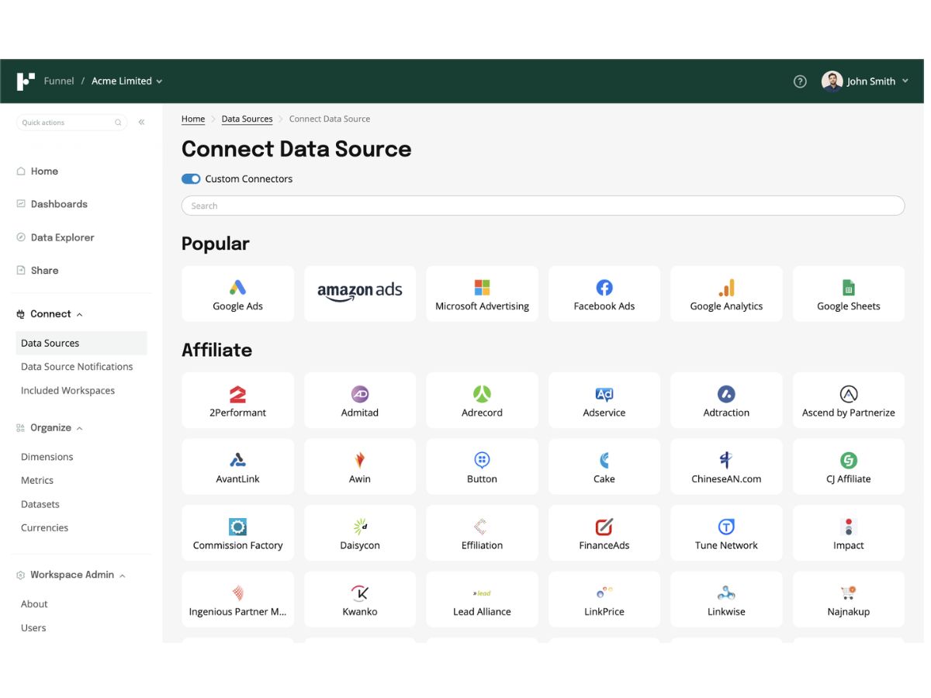
Task: Open the ChineseAN.com connector
Action: point(726,467)
